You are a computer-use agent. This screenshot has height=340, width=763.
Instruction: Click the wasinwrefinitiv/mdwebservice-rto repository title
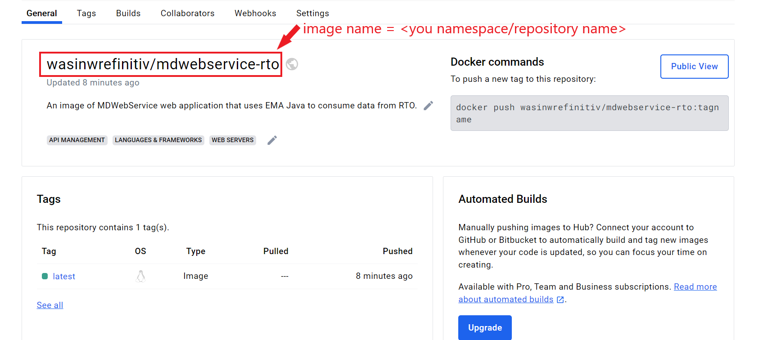163,64
